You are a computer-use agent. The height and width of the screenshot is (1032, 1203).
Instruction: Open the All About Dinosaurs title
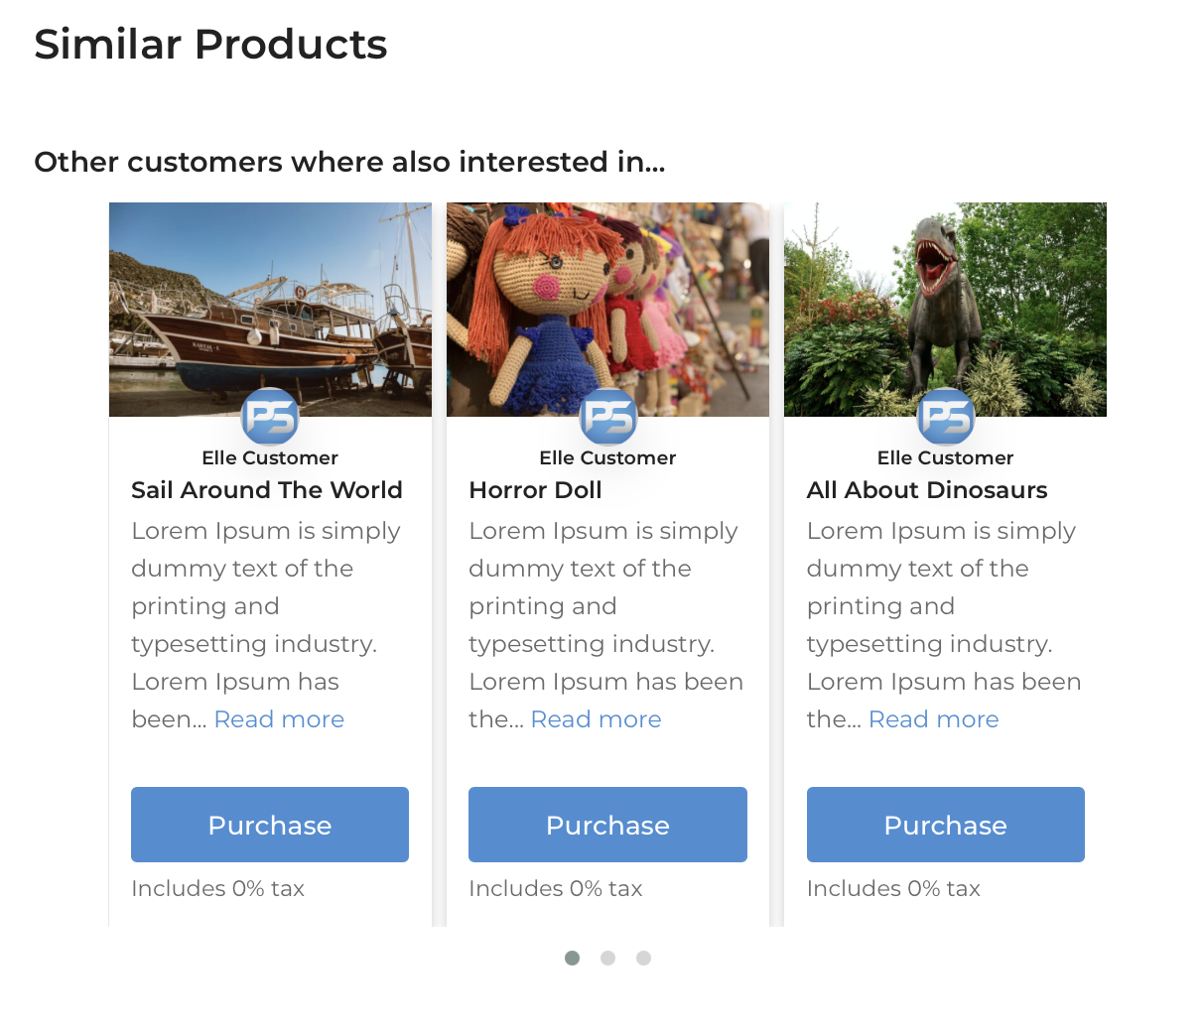927,490
